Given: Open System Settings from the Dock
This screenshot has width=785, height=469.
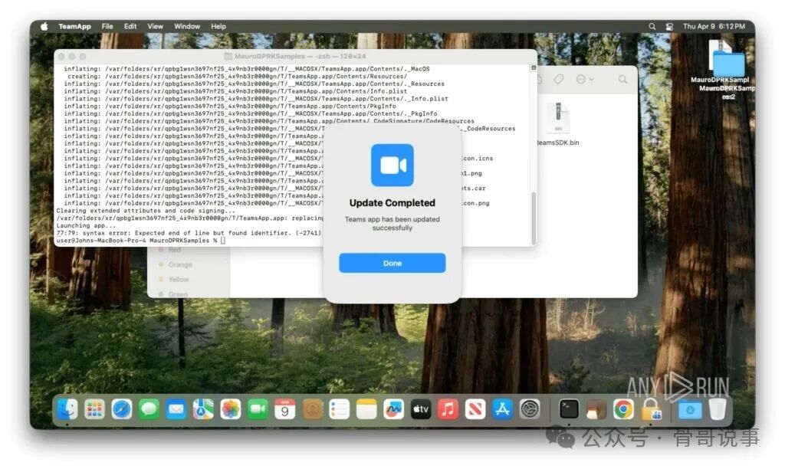Looking at the screenshot, I should pyautogui.click(x=530, y=409).
